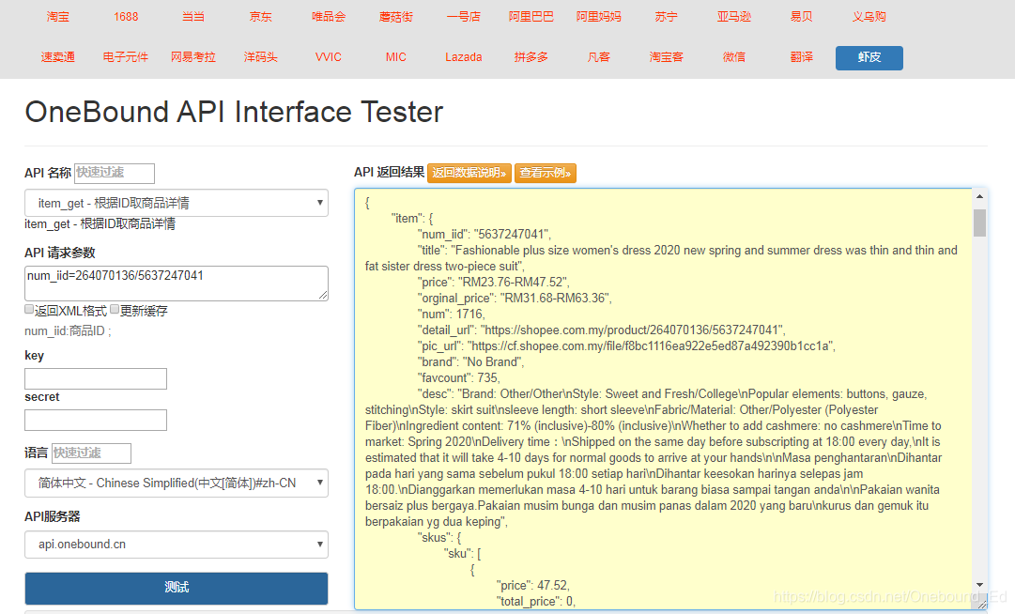
Task: Switch to the Lazada tab
Action: point(464,57)
